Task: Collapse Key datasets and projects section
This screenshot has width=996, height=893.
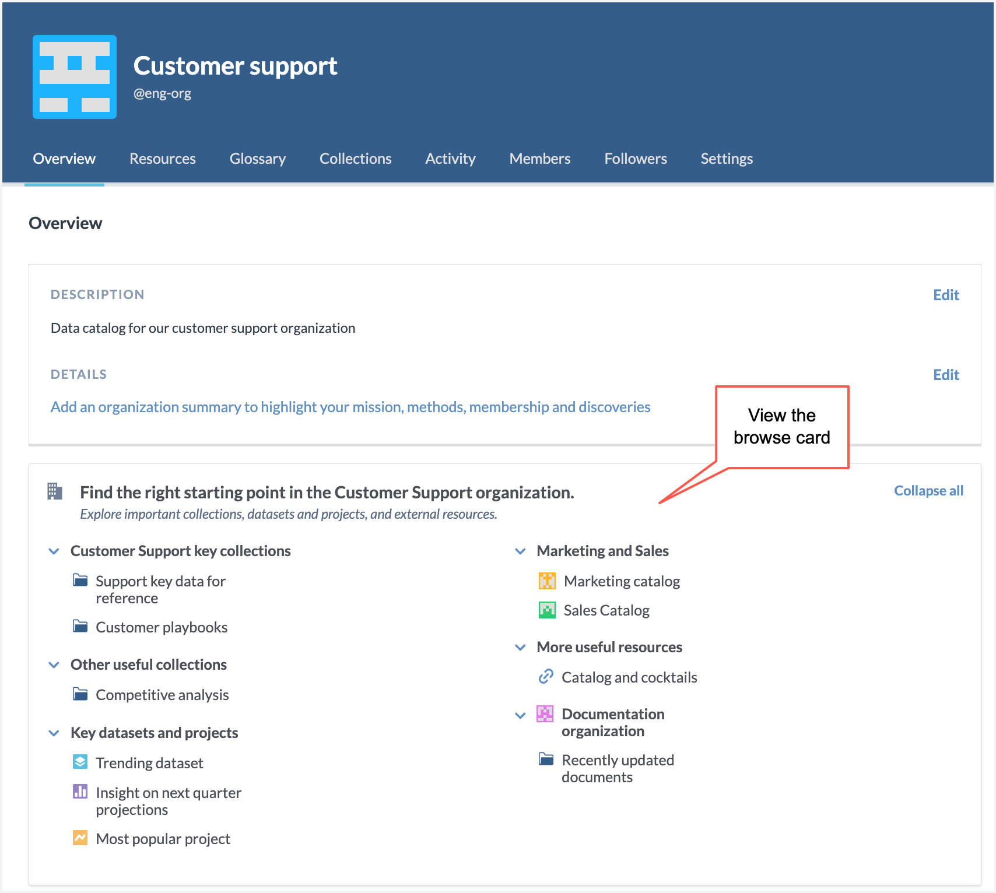Action: pos(54,733)
